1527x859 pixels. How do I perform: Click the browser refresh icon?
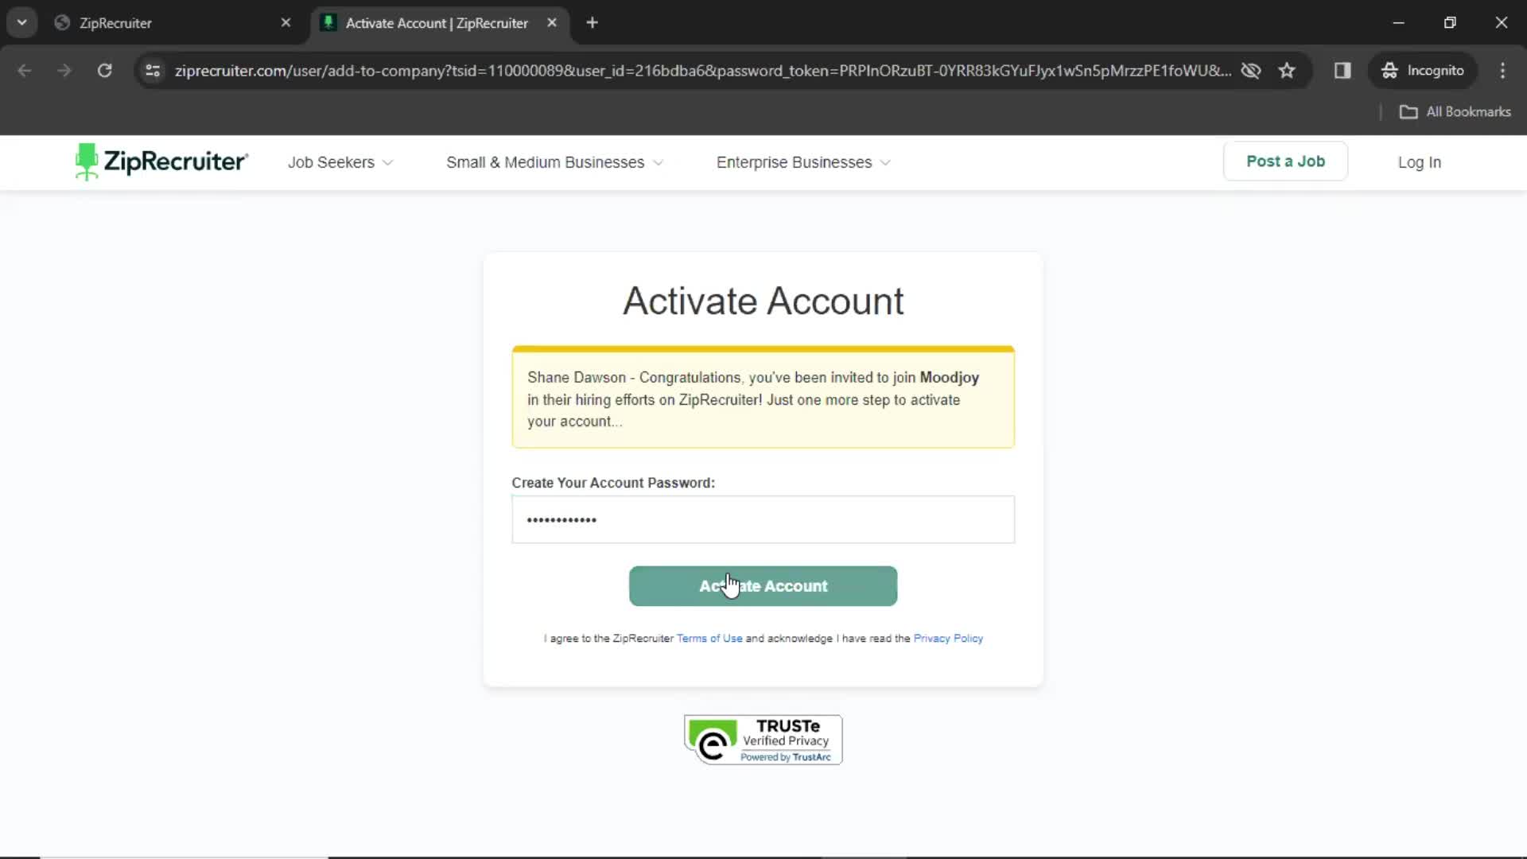(104, 70)
